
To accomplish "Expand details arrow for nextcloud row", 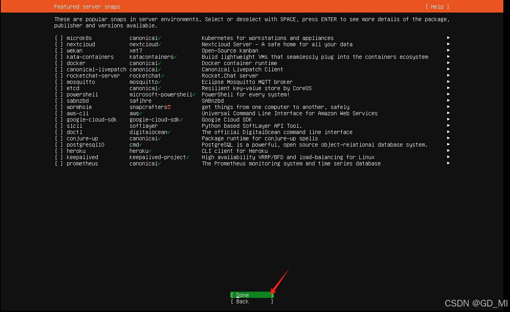I will (448, 44).
